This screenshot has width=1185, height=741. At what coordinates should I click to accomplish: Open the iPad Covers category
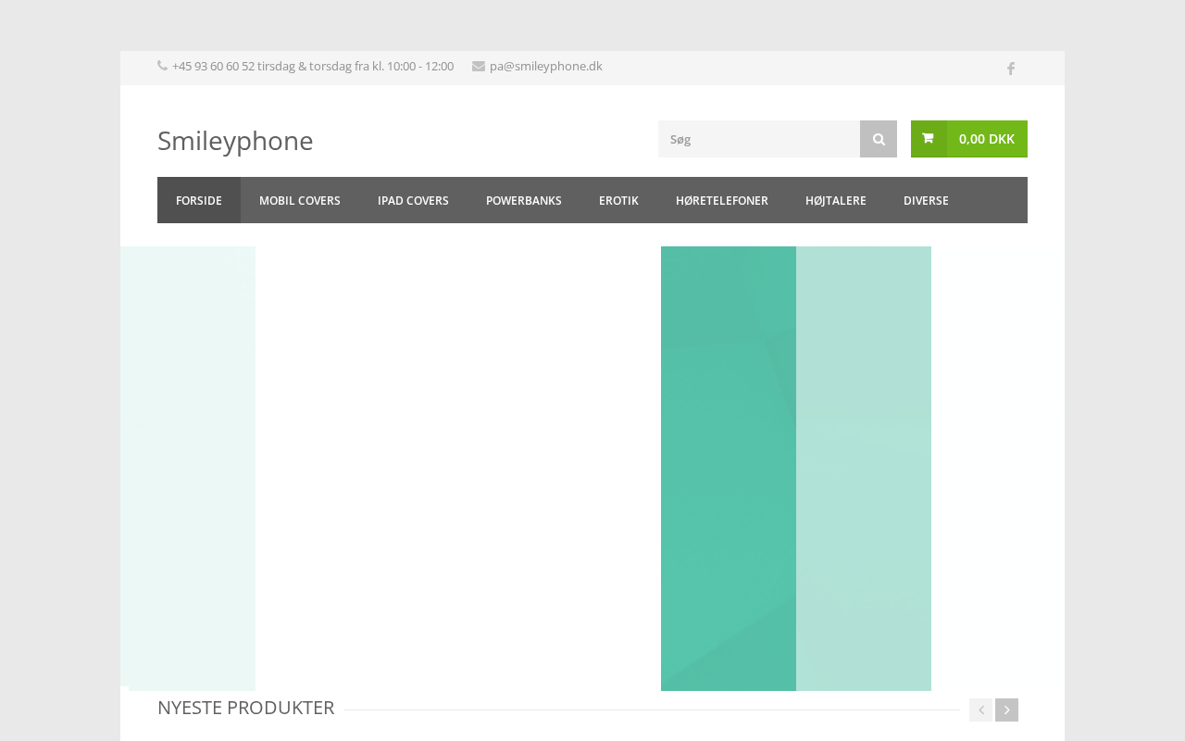point(413,200)
